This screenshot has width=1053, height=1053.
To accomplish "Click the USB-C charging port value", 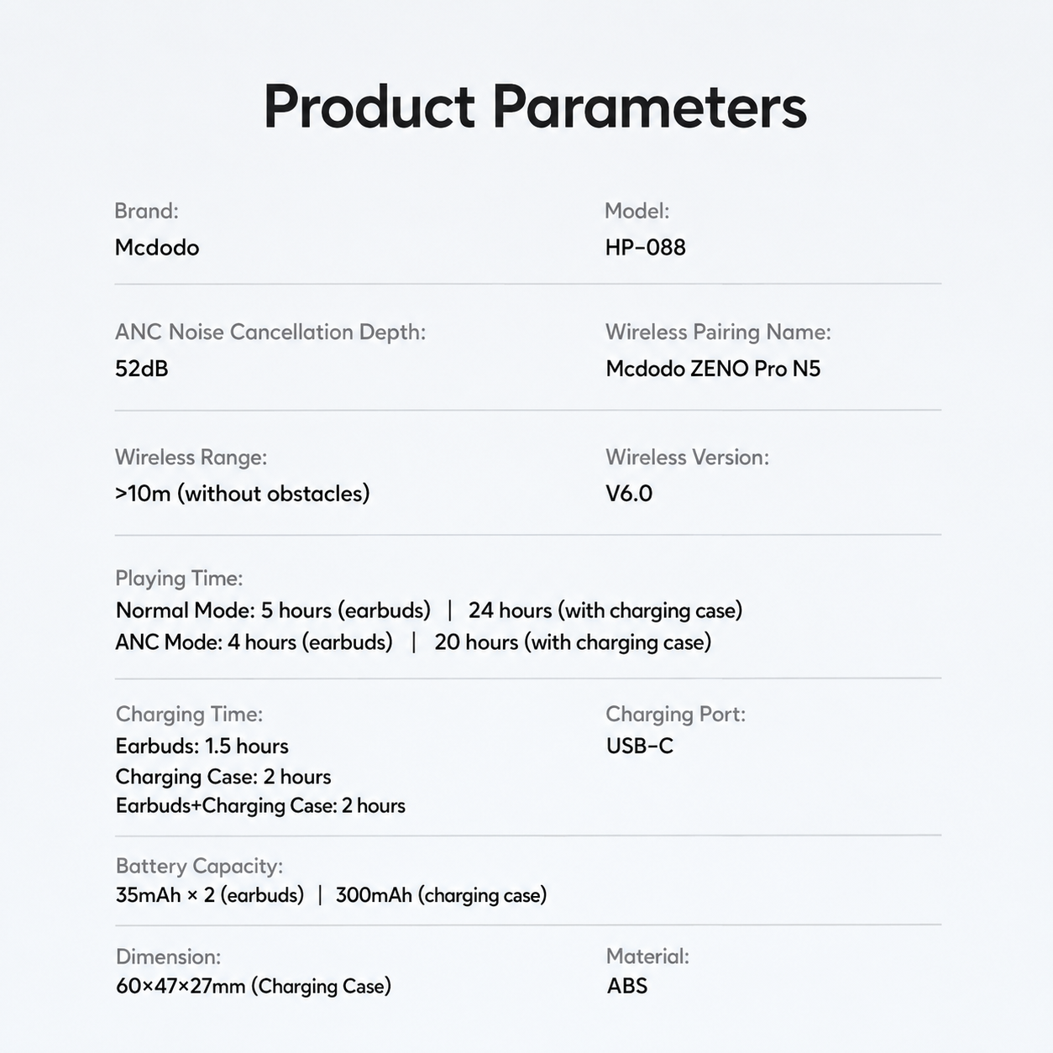I will (x=640, y=747).
